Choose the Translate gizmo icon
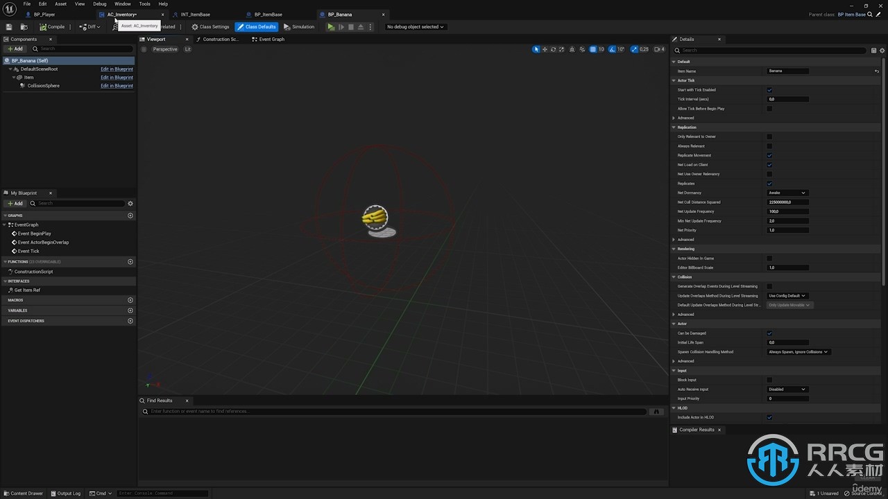The image size is (888, 499). 545,49
